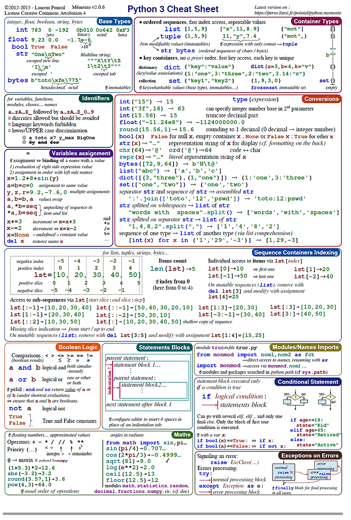
Task: Click the finally block note
Action: coord(305,490)
